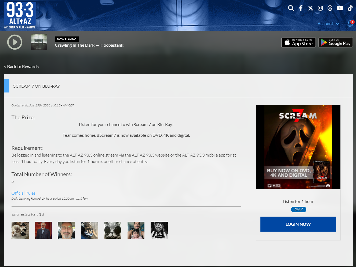Go back to Rewards

[x=21, y=66]
